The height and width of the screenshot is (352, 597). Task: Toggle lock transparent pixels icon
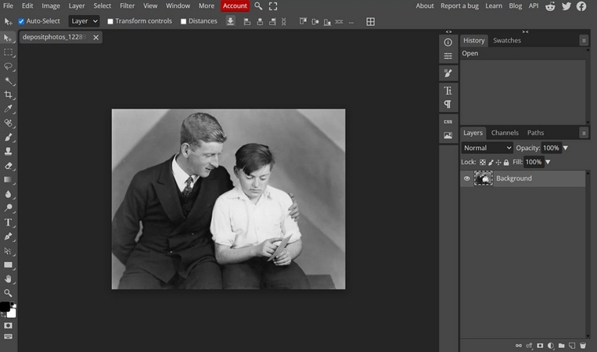[483, 163]
